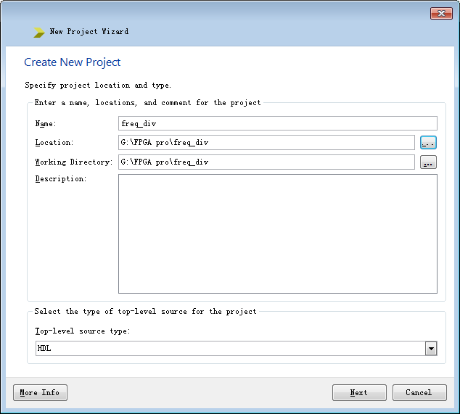Open the Top-level source type dropdown arrow

(x=431, y=348)
